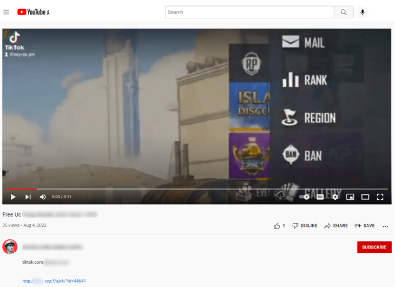Click the search magnifier button
Viewport: 395px width, 287px height.
click(344, 12)
